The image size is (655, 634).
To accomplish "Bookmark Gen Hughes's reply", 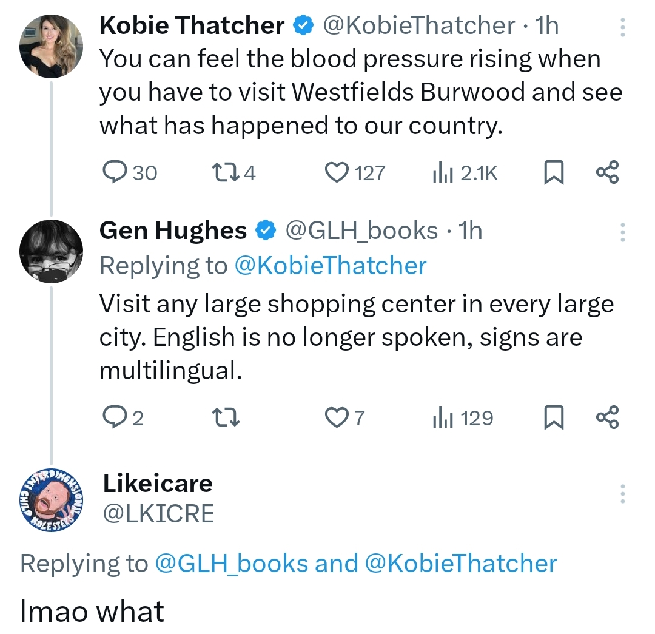I will 553,418.
